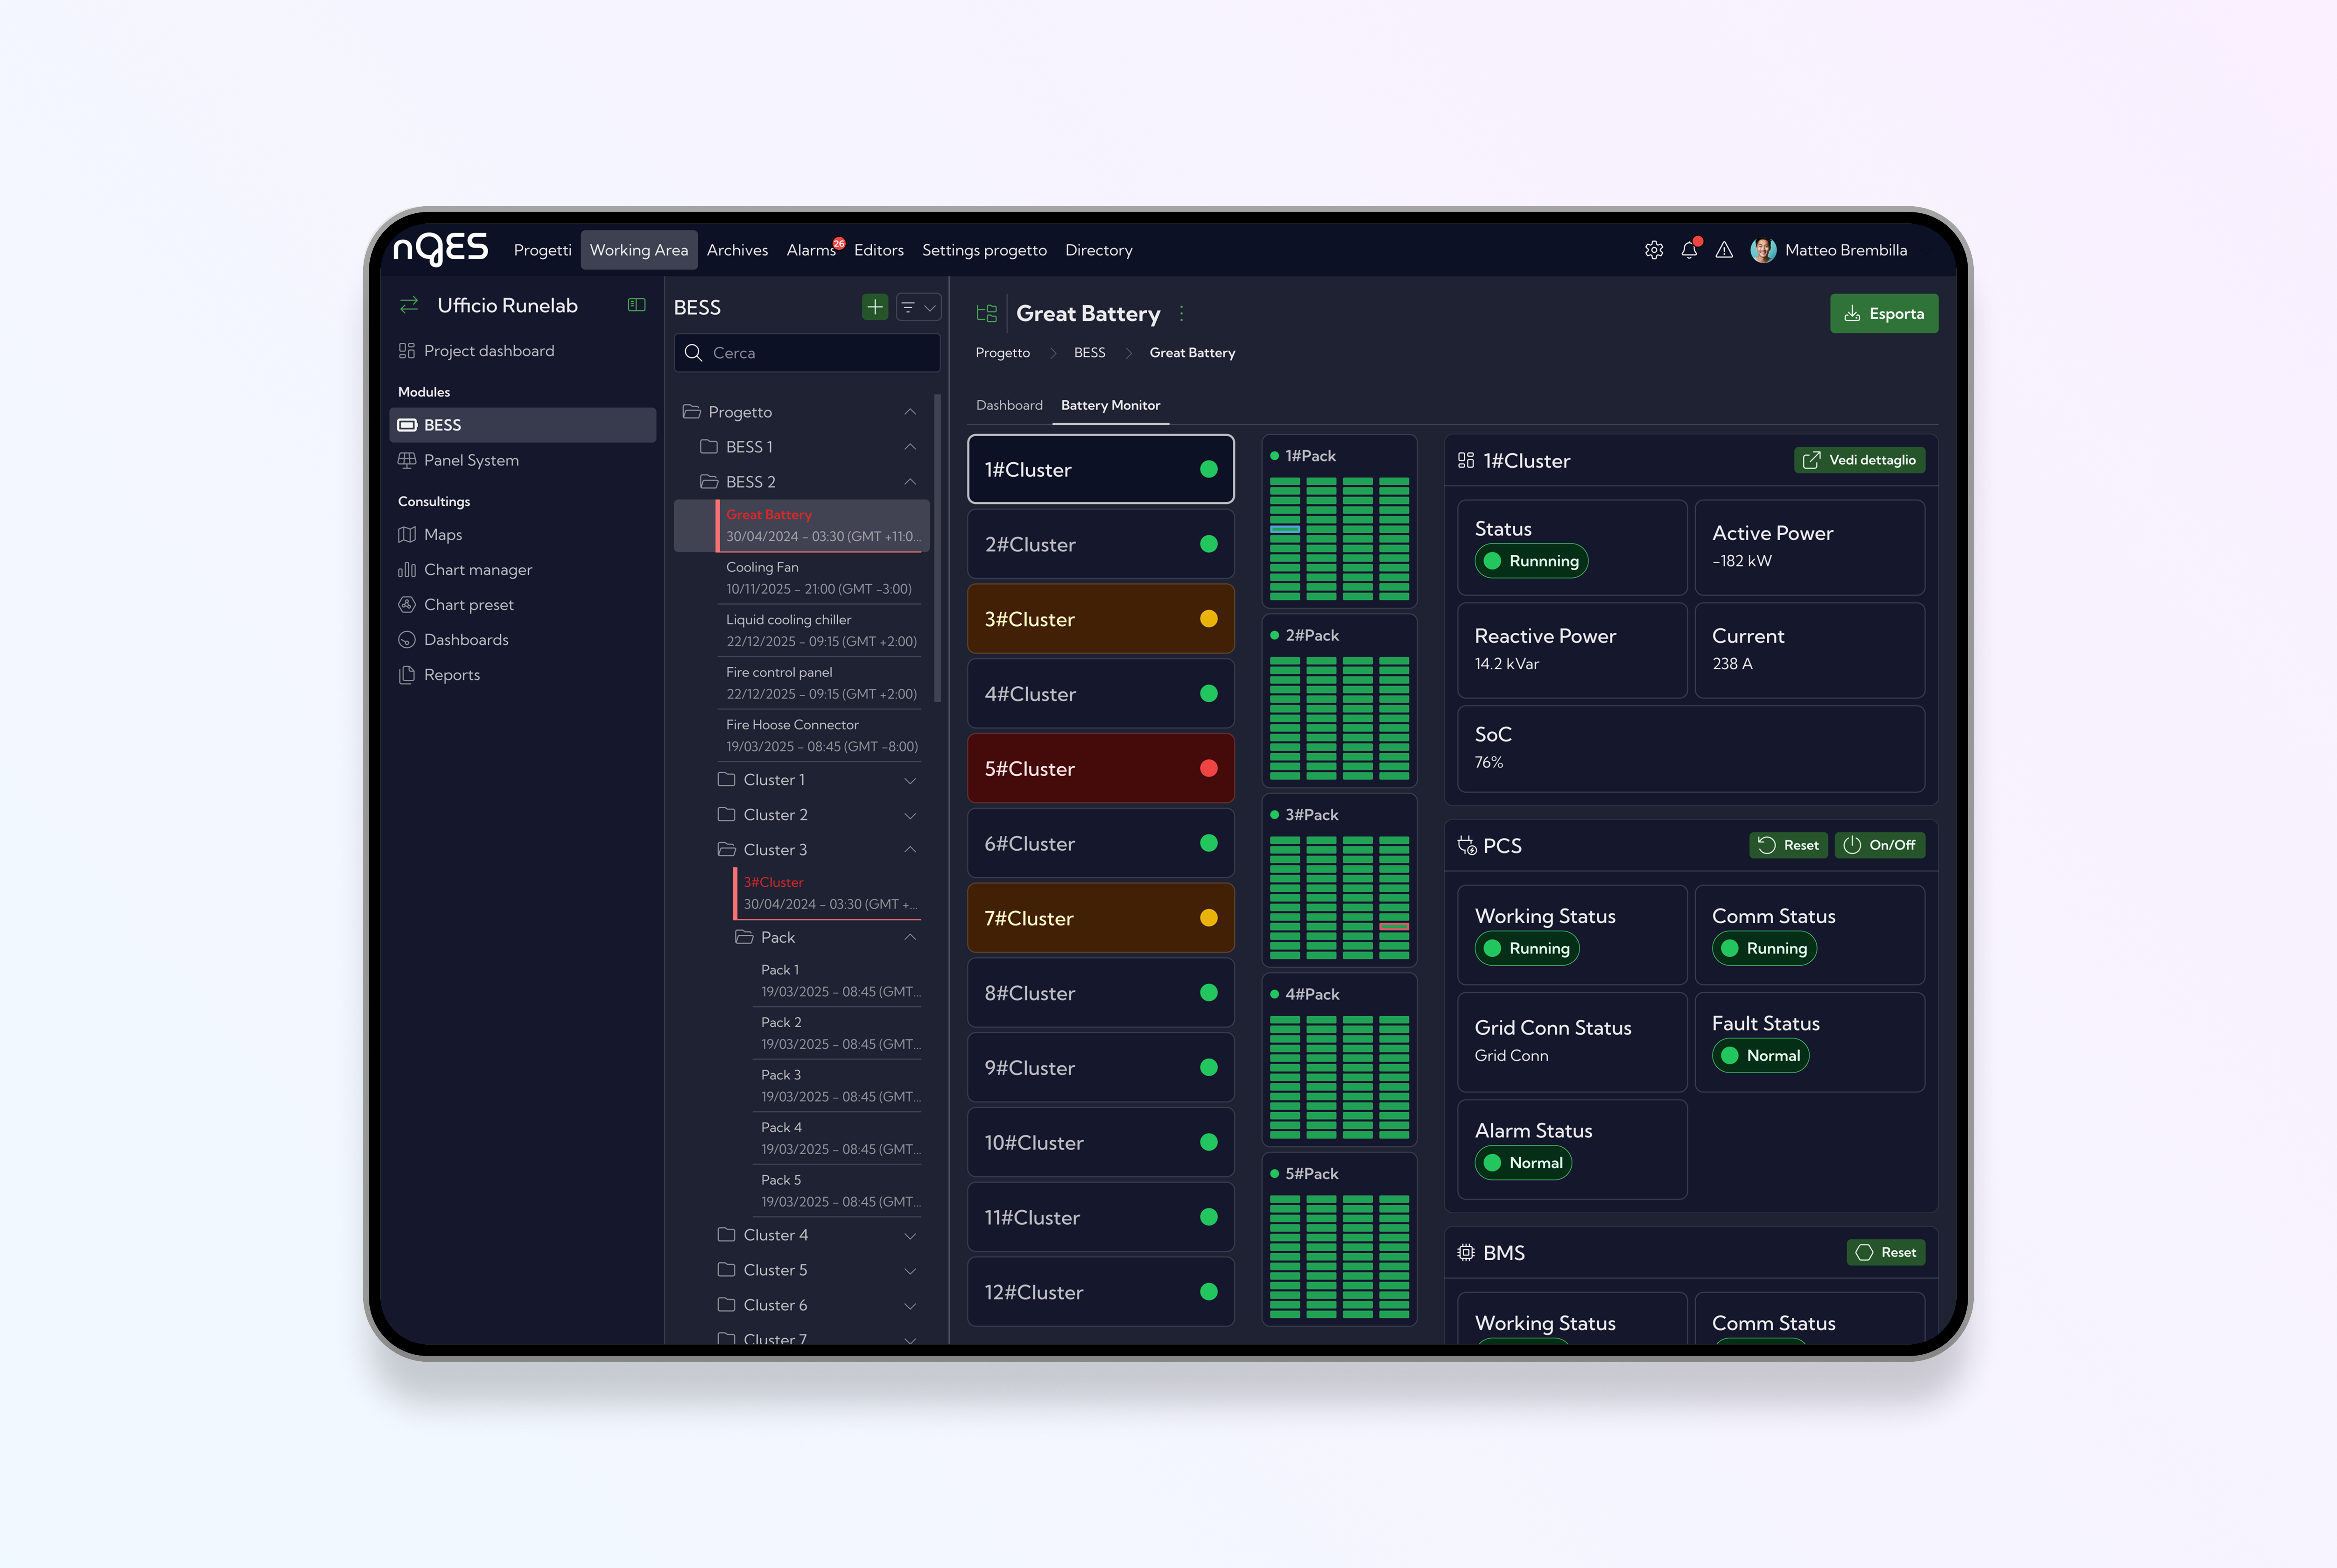Click Vedi dettaglio button
The image size is (2337, 1568).
pos(1860,460)
